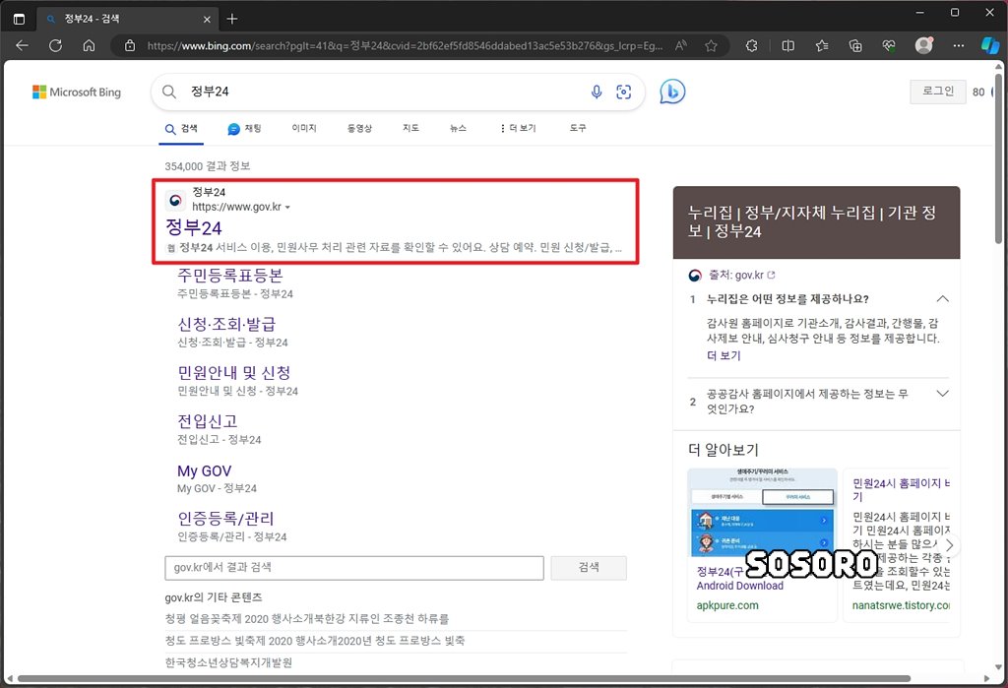This screenshot has height=688, width=1008.
Task: Expand the 공공감사 홈페이지 question
Action: (x=942, y=394)
